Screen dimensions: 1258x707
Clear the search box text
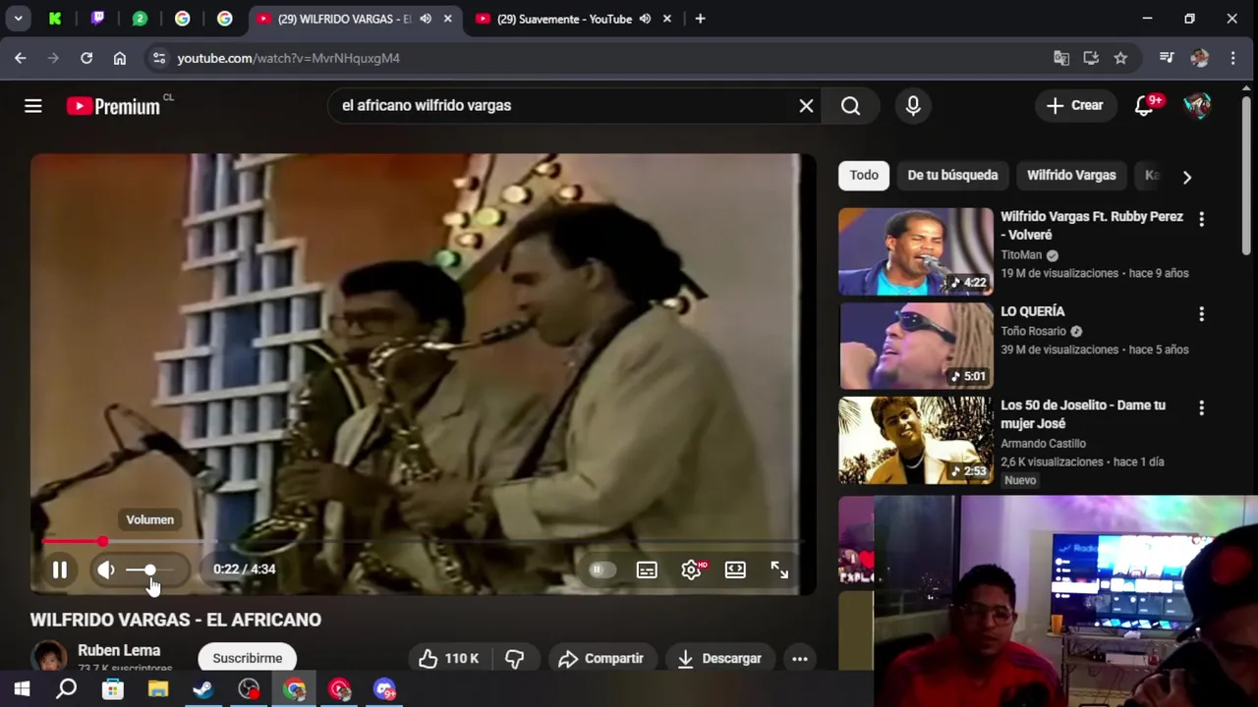tap(806, 106)
